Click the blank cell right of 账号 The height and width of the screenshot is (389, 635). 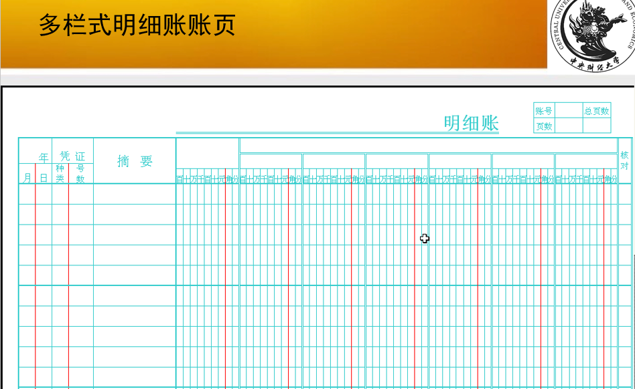(569, 111)
